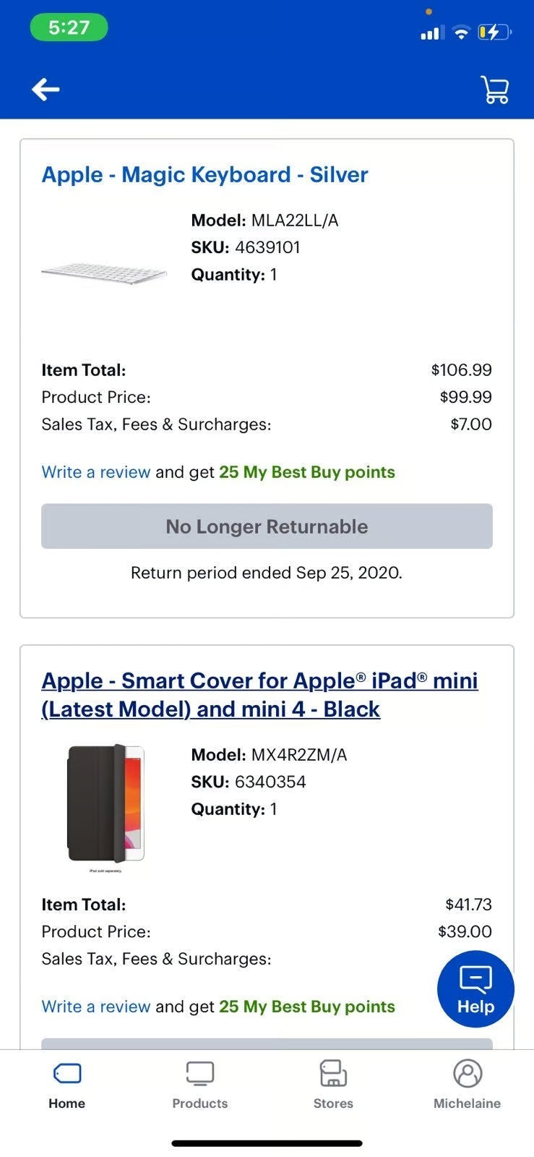Tap the cellular signal strength bars
Viewport: 534px width, 1157px height.
[431, 32]
